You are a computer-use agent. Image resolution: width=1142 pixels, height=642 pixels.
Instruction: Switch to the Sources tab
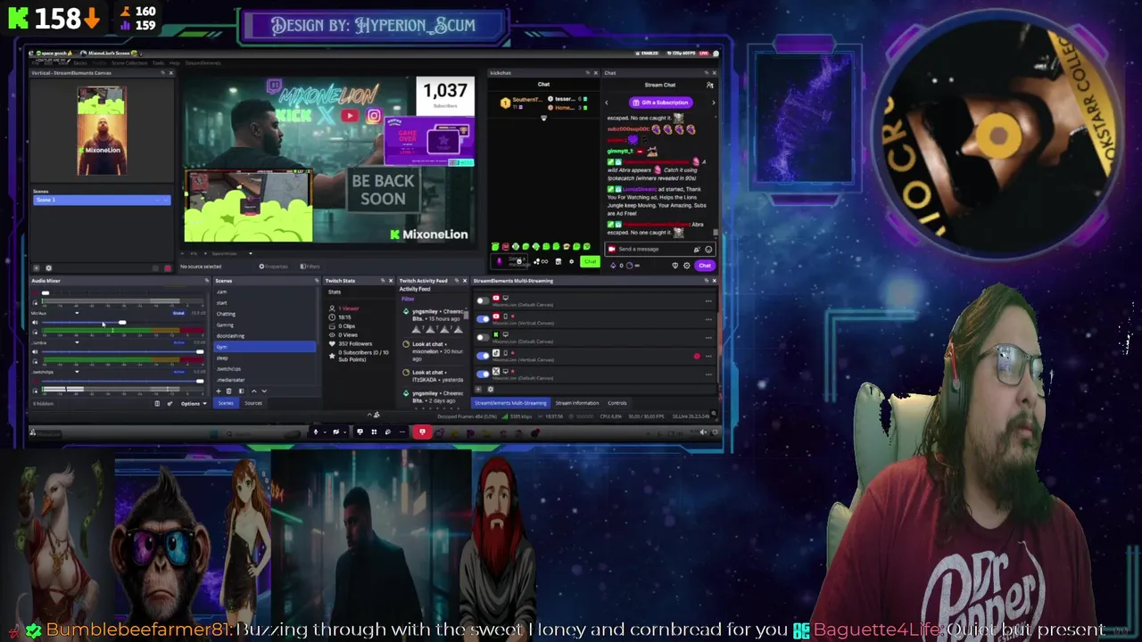[253, 403]
